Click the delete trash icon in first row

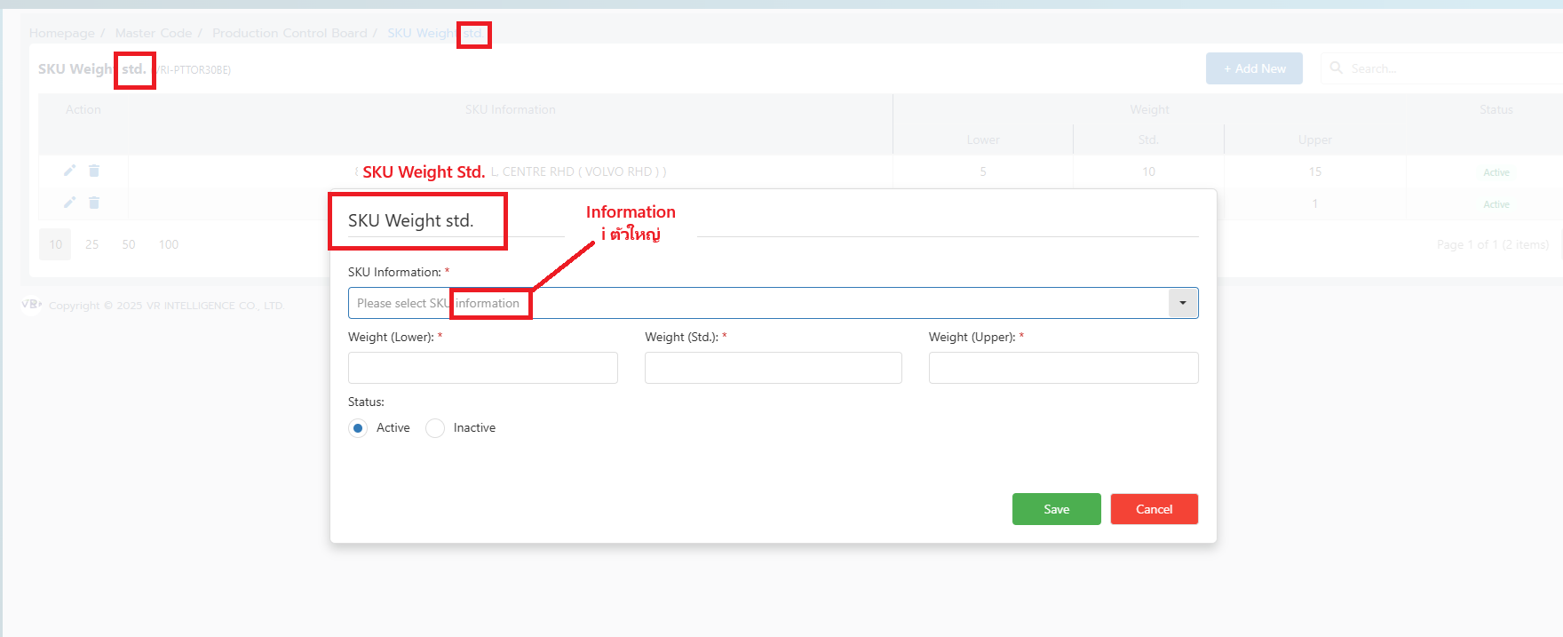(94, 171)
